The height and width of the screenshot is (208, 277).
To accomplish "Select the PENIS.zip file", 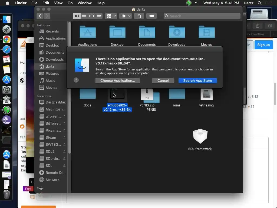I will click(147, 95).
